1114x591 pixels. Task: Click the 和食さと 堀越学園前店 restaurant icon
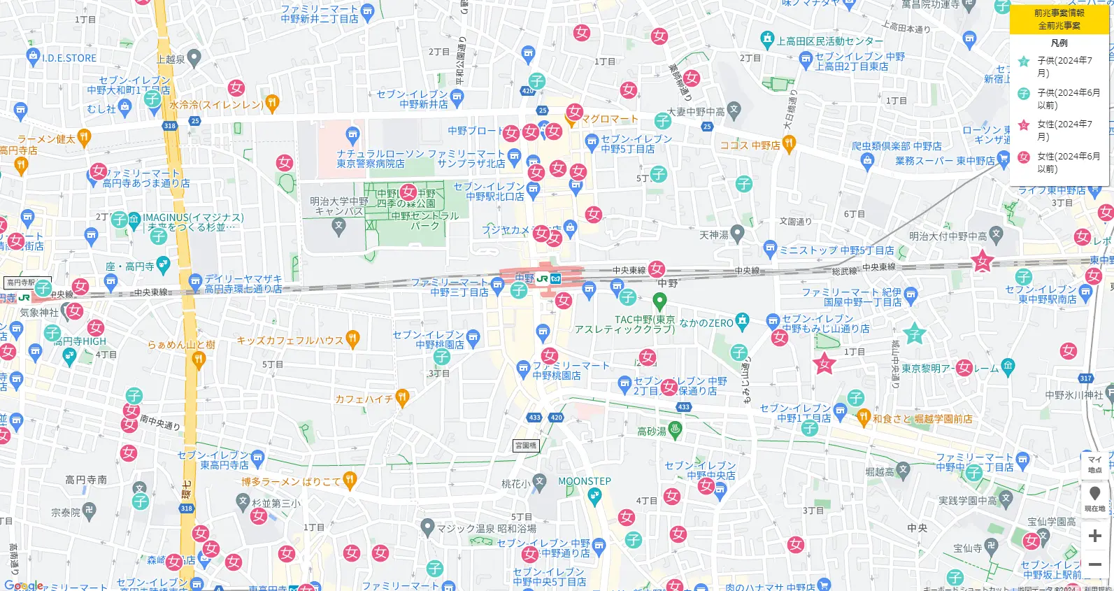[x=864, y=416]
